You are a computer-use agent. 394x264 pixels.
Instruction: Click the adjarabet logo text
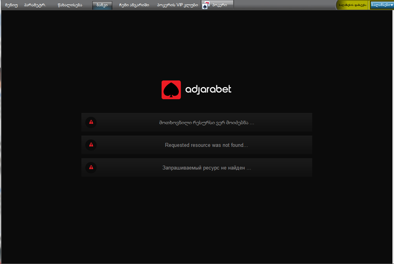pos(208,89)
